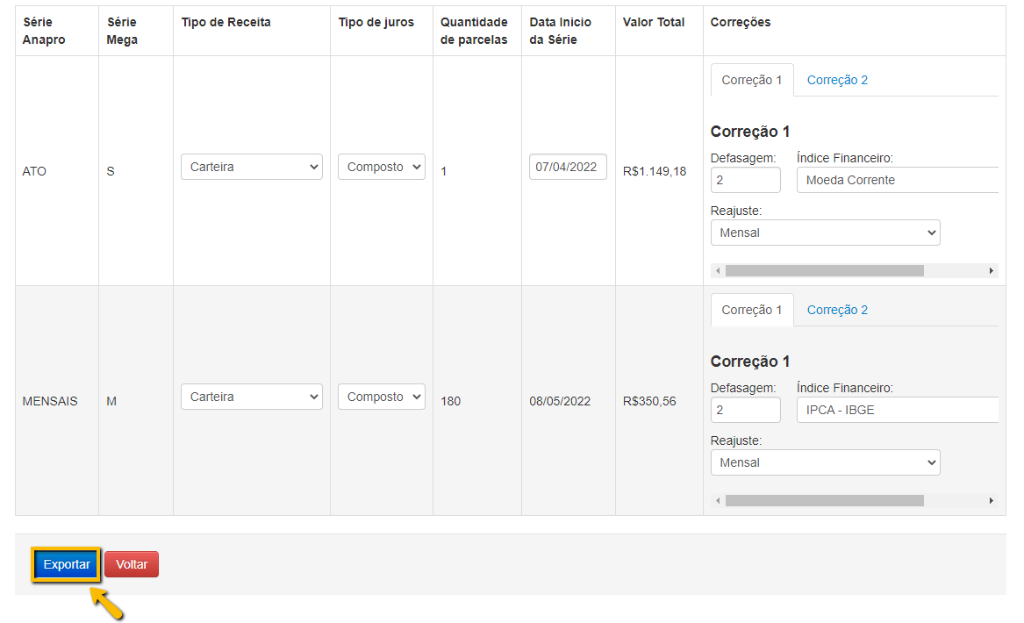The width and height of the screenshot is (1024, 623).
Task: Open Tipo de Receita dropdown in MENSAIS row
Action: (x=251, y=397)
